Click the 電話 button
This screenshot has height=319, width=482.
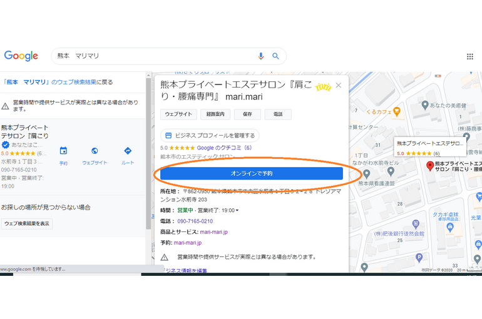[x=278, y=114]
